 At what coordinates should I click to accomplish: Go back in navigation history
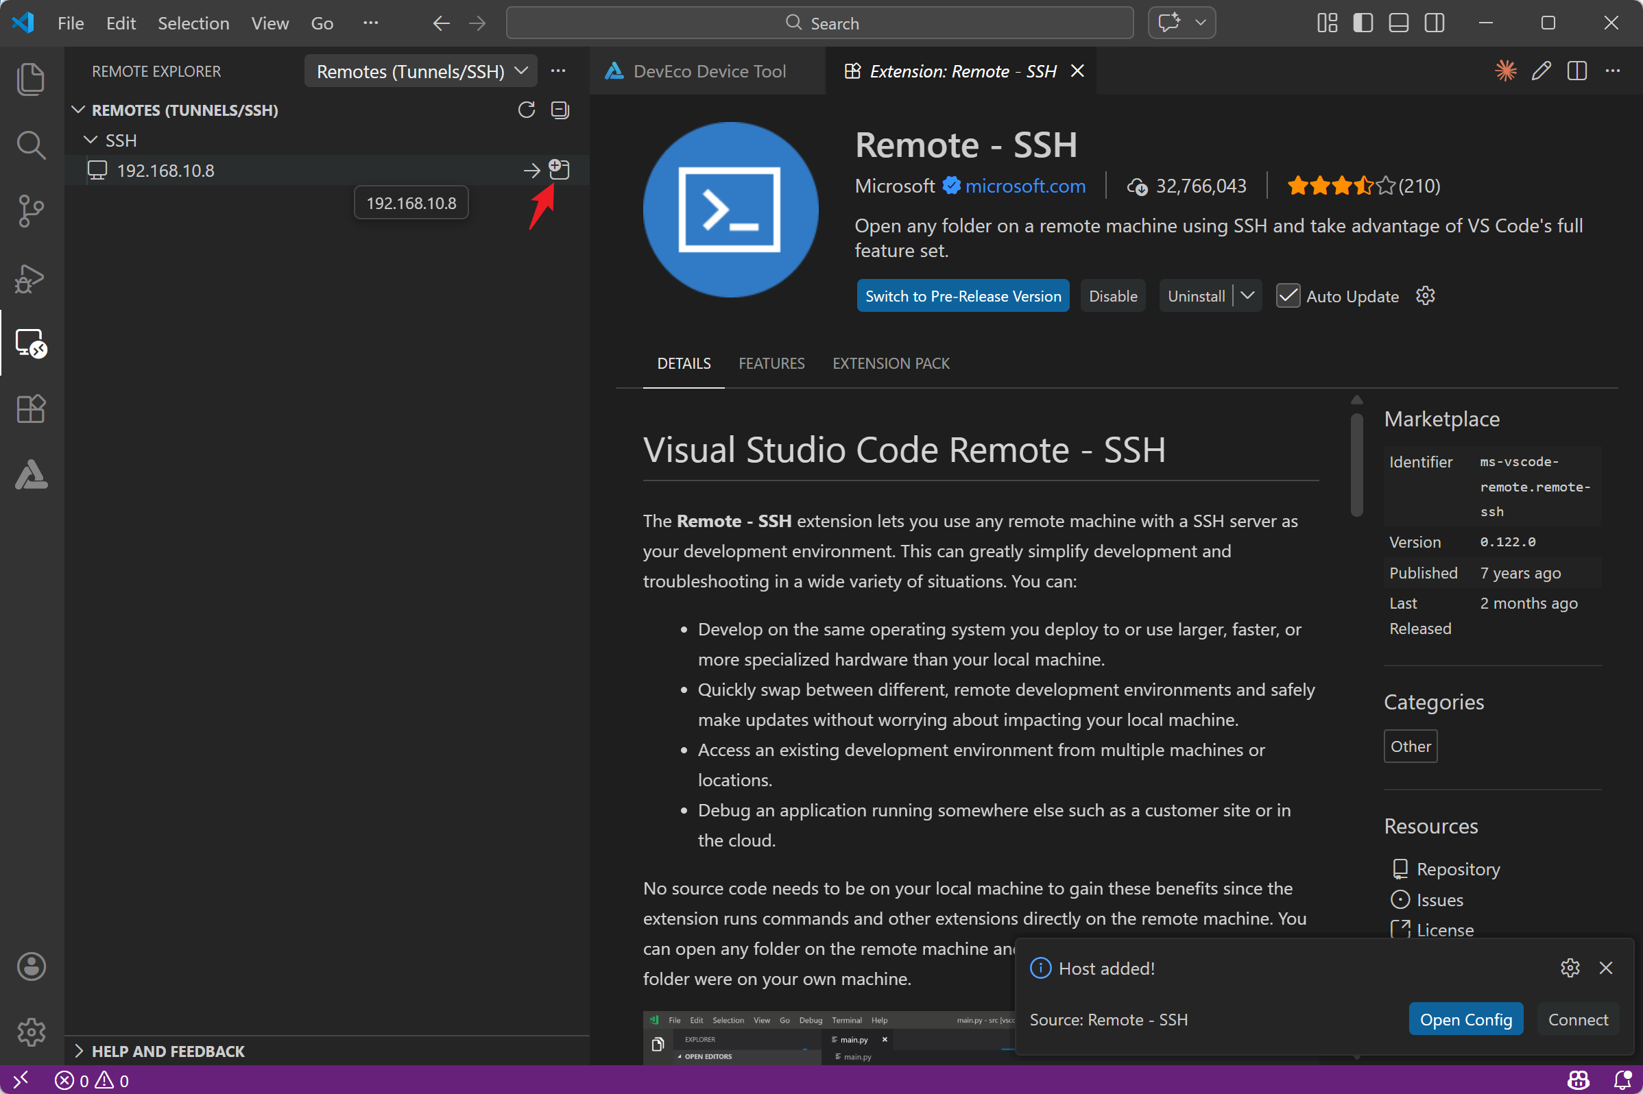click(441, 24)
